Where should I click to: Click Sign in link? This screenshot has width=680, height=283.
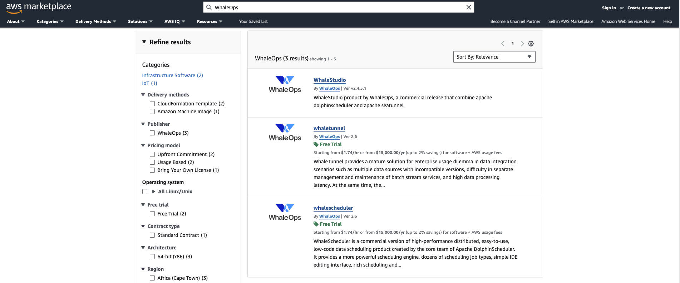[x=609, y=8]
